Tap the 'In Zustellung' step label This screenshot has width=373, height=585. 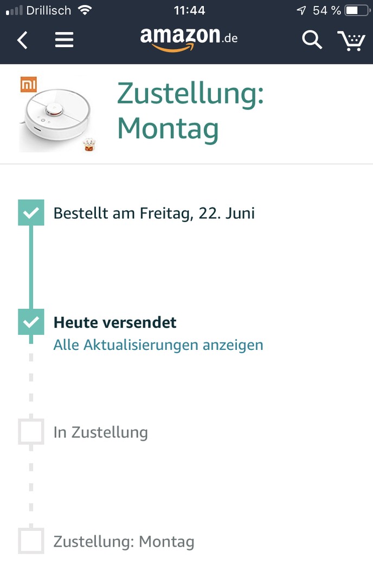100,432
